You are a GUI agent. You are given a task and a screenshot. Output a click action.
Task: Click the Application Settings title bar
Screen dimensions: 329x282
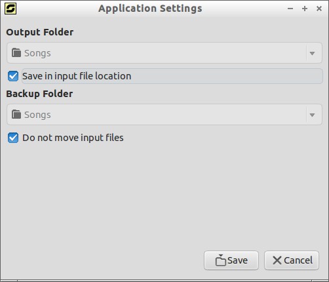150,9
